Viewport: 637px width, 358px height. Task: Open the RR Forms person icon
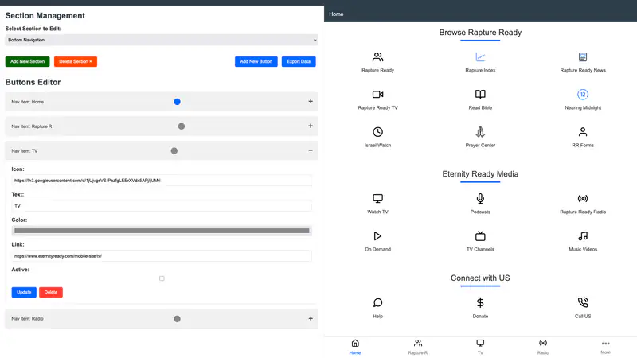pyautogui.click(x=583, y=132)
